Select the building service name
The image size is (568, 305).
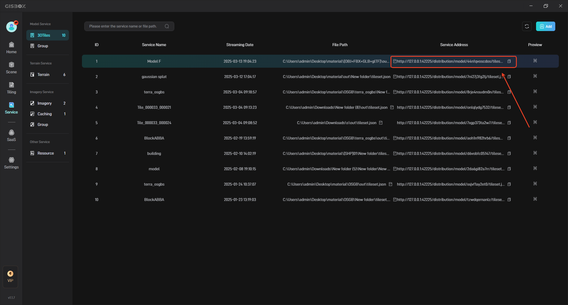point(154,153)
